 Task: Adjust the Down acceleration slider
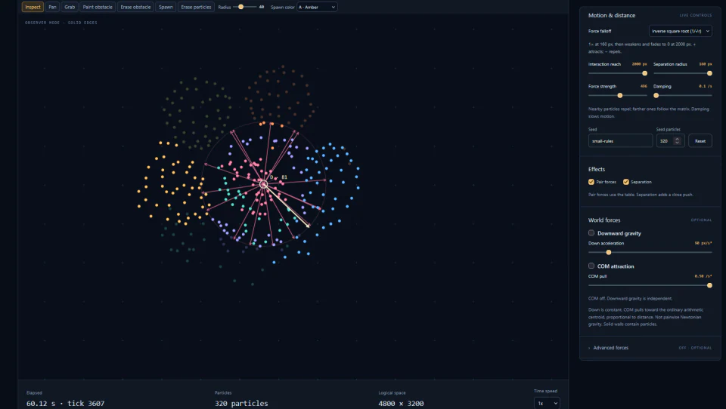pos(650,252)
